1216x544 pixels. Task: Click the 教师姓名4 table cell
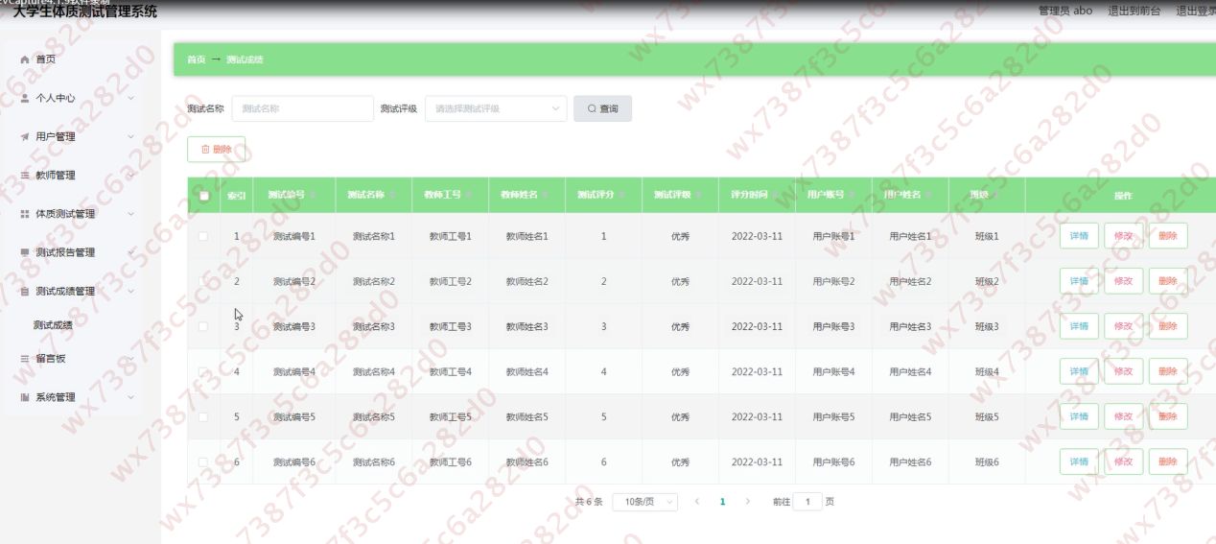pyautogui.click(x=527, y=371)
